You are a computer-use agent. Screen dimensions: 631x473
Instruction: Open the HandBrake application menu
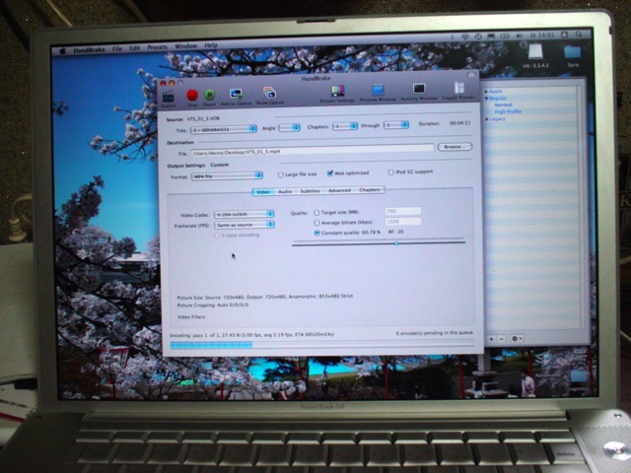[x=89, y=50]
